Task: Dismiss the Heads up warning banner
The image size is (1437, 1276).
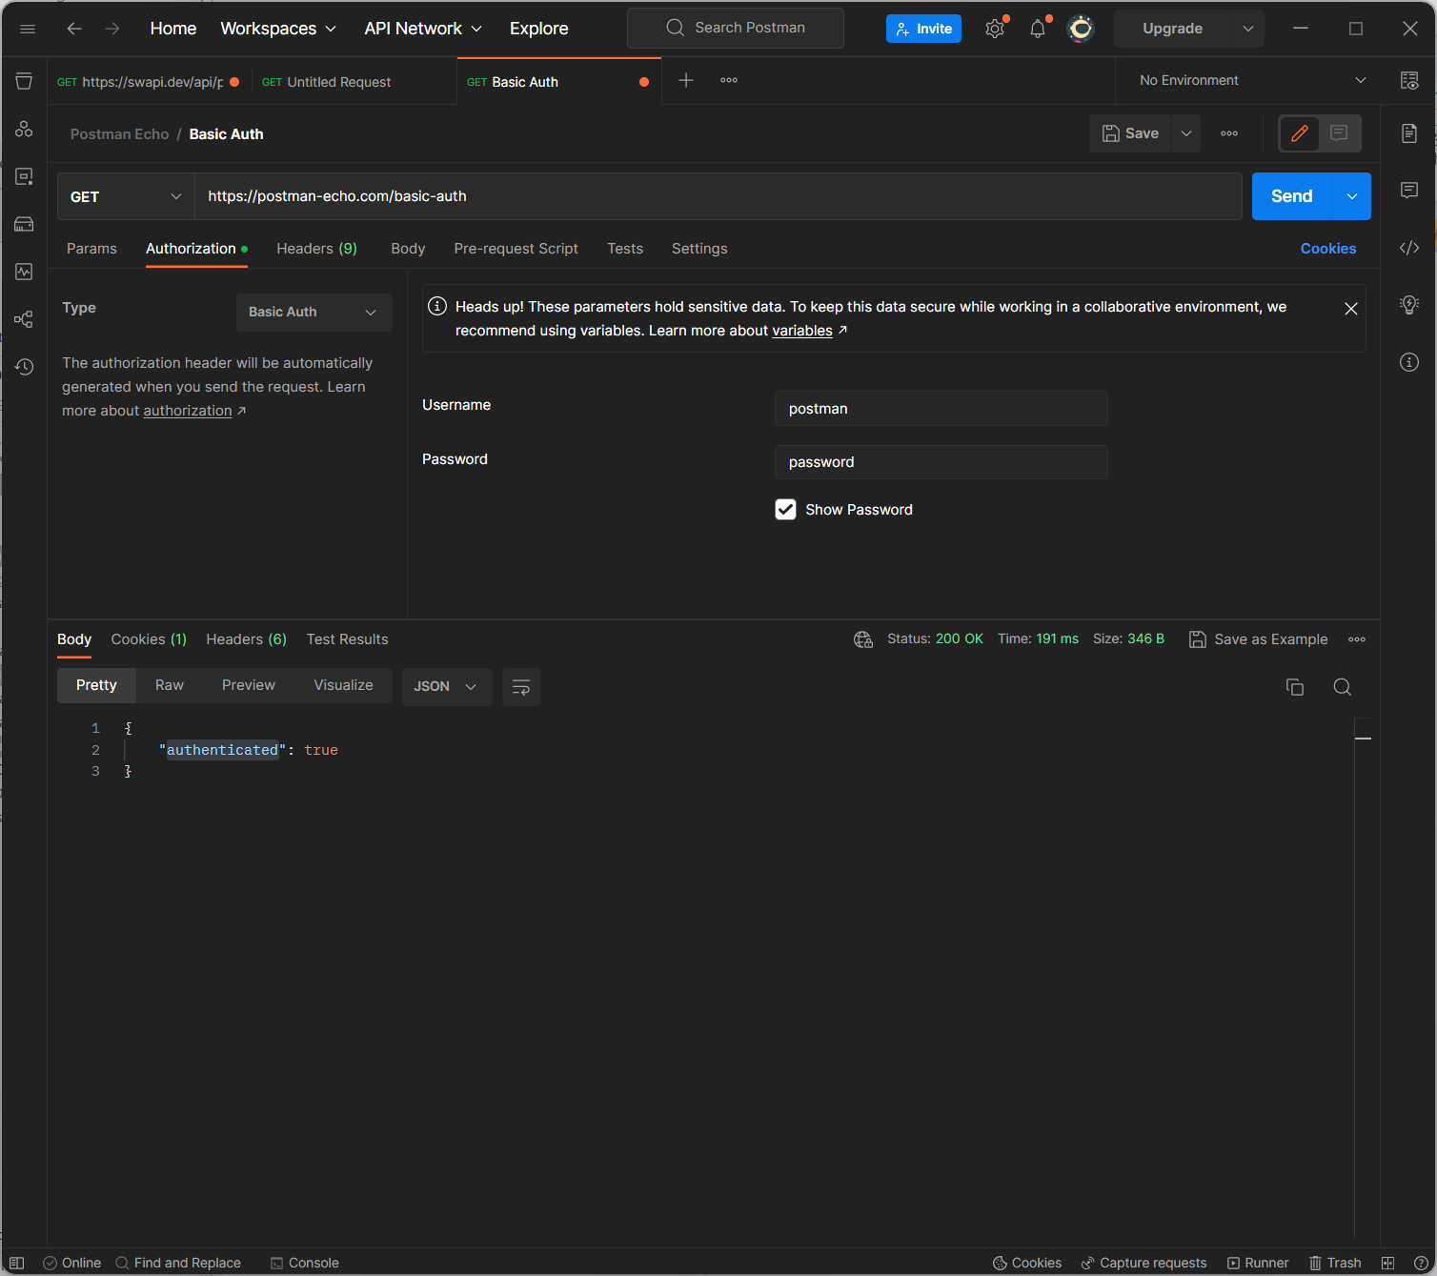Action: pos(1351,309)
